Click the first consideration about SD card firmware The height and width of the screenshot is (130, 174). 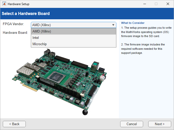pyautogui.click(x=146, y=32)
